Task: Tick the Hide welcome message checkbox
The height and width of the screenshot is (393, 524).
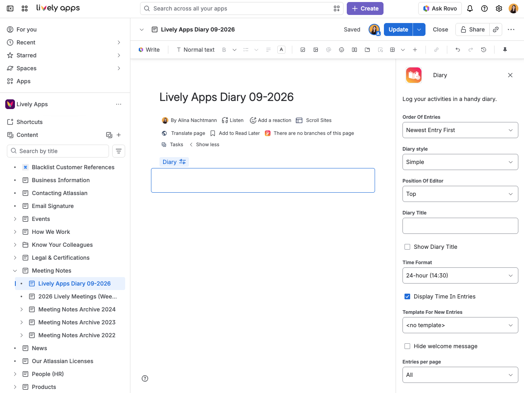Action: click(407, 346)
